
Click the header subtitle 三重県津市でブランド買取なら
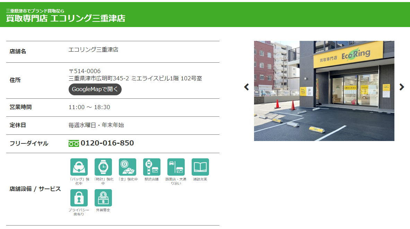coord(35,11)
